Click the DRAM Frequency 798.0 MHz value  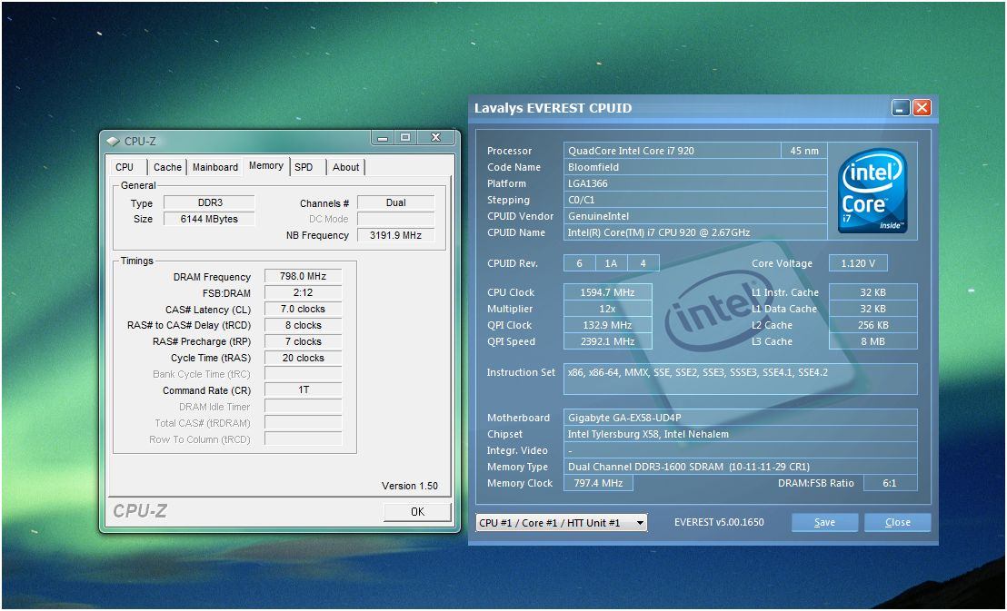(x=304, y=277)
